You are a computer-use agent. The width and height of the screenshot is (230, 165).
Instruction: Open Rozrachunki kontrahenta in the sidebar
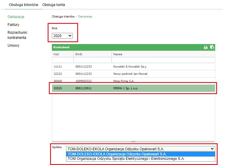(17, 35)
